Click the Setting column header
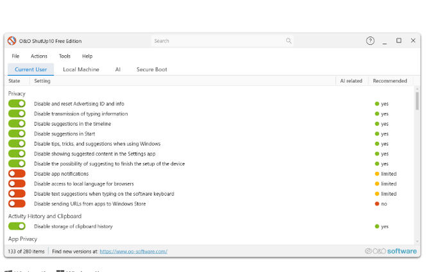This screenshot has width=433, height=272. coord(42,81)
